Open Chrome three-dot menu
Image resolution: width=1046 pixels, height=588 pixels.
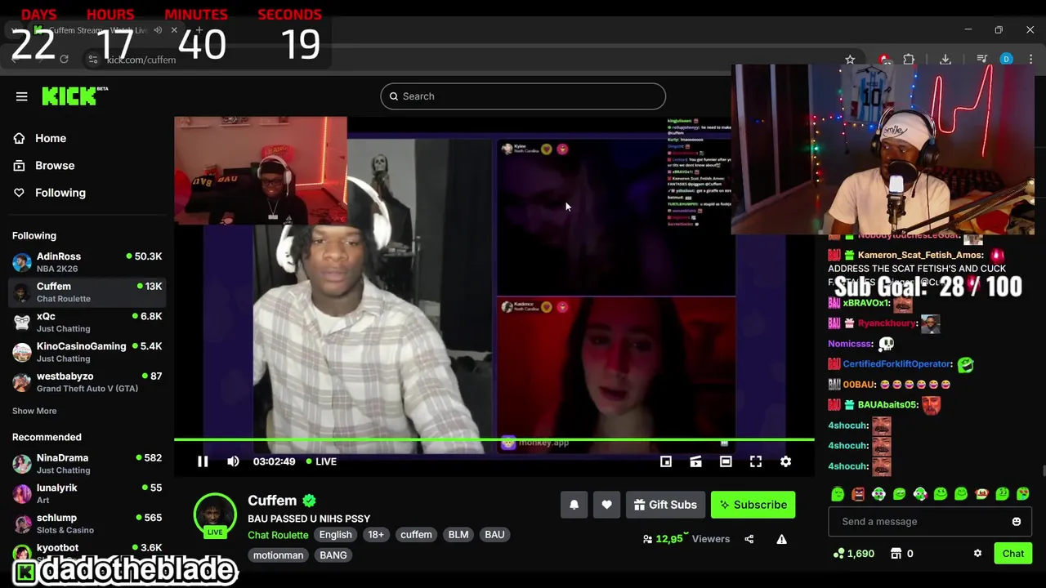(x=1031, y=60)
